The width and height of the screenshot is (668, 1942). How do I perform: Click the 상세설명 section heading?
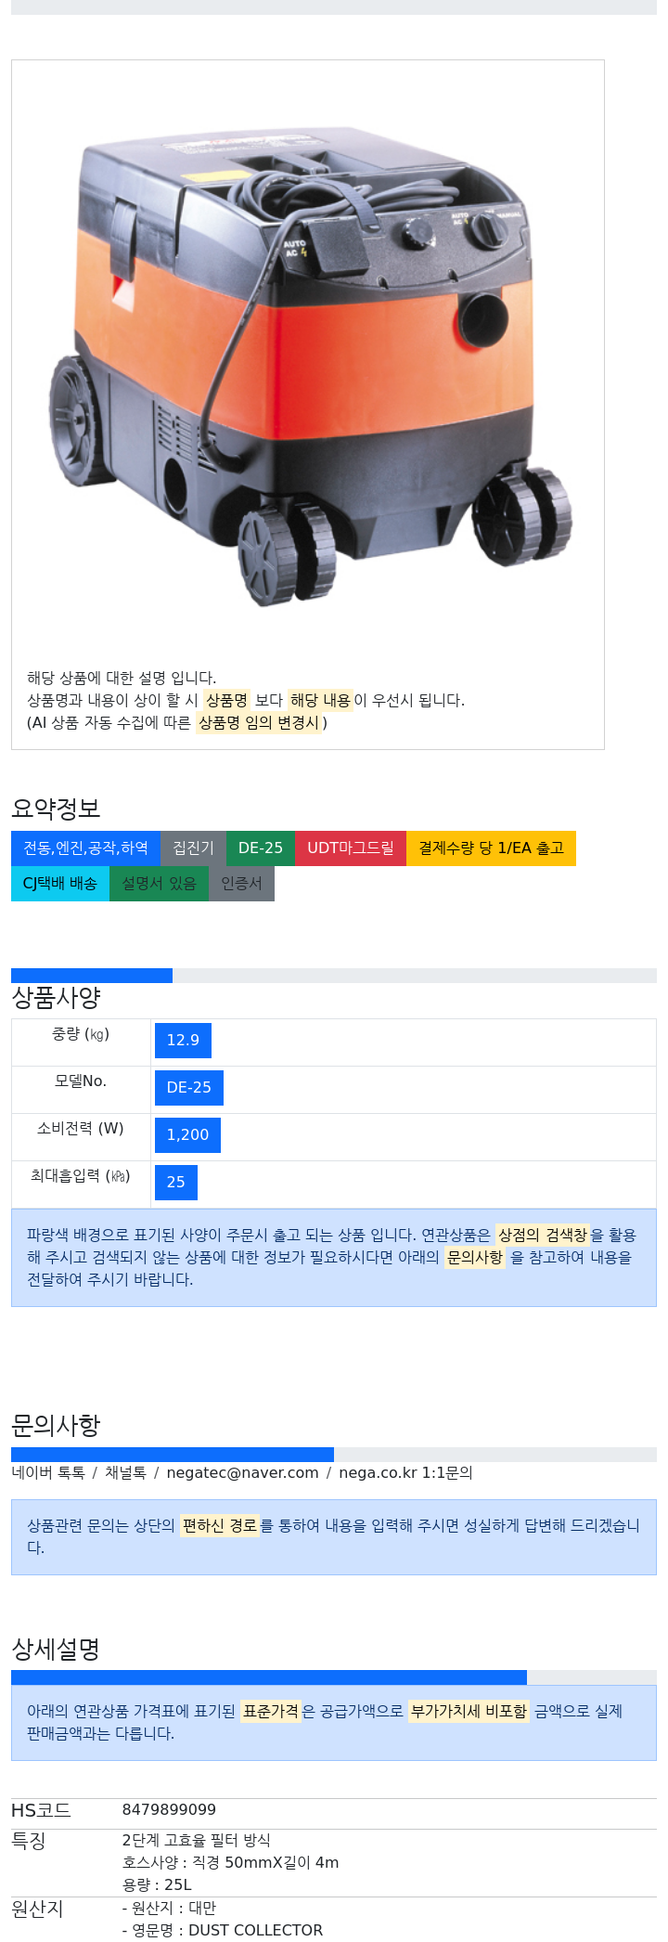click(x=56, y=1649)
